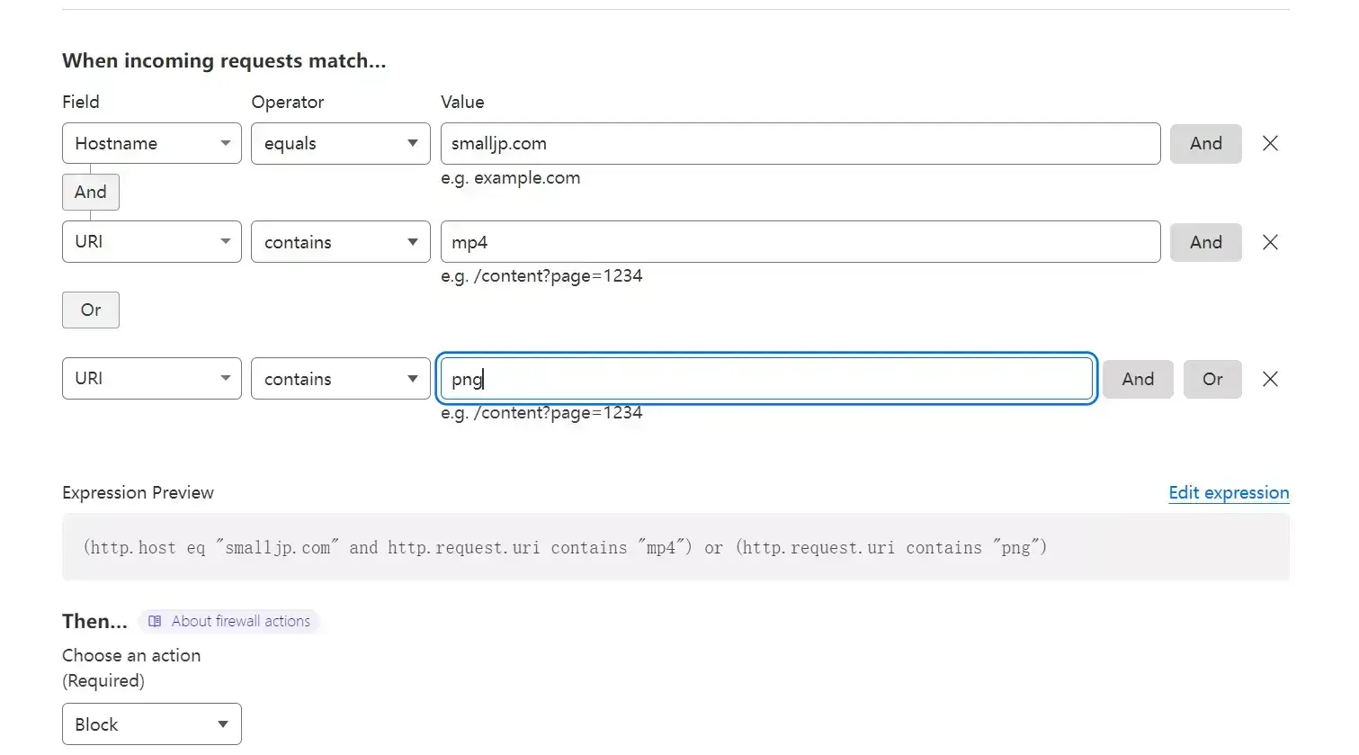Screen dimensions: 1359x755
Task: Click the And connector below Hostname field
Action: click(91, 192)
